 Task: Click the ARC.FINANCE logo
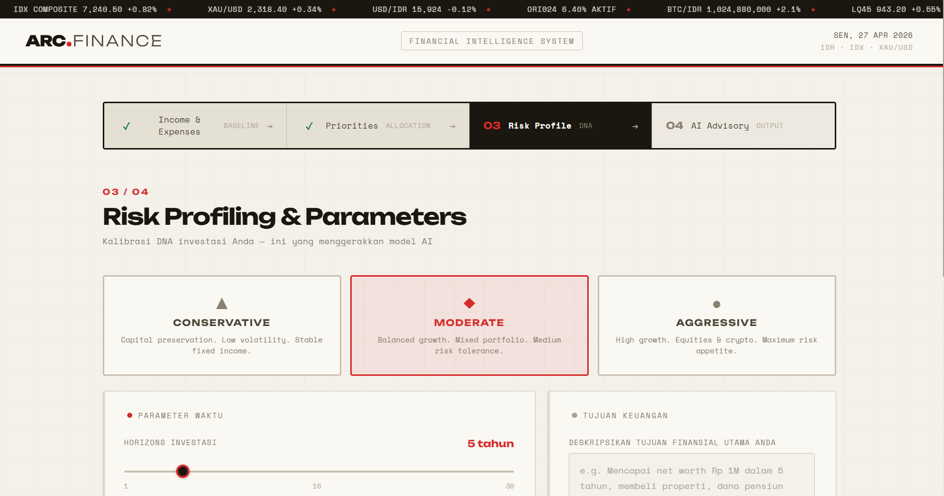[93, 41]
